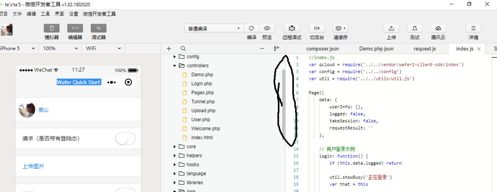Click the switch to background (切后台) icon

tap(317, 28)
